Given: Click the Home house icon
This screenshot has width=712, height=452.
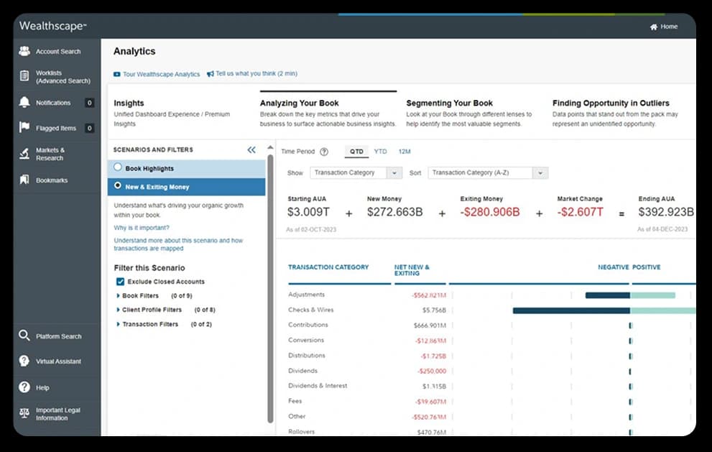Looking at the screenshot, I should click(653, 27).
